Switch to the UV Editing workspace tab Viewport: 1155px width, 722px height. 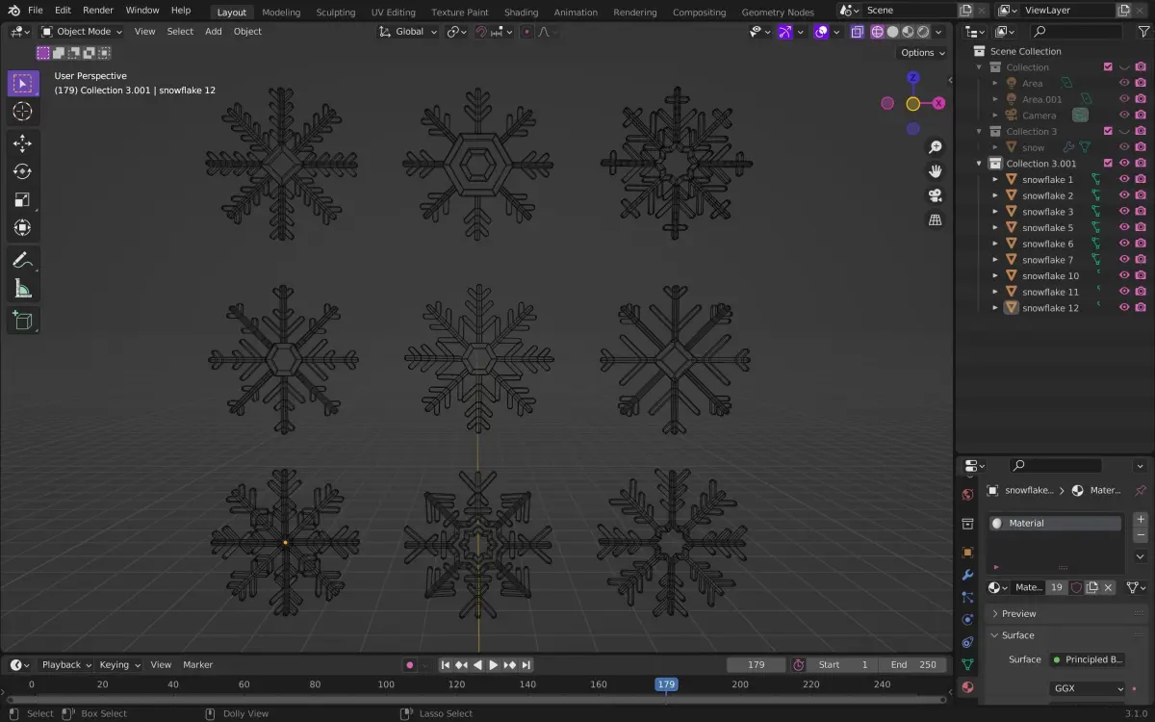(393, 13)
